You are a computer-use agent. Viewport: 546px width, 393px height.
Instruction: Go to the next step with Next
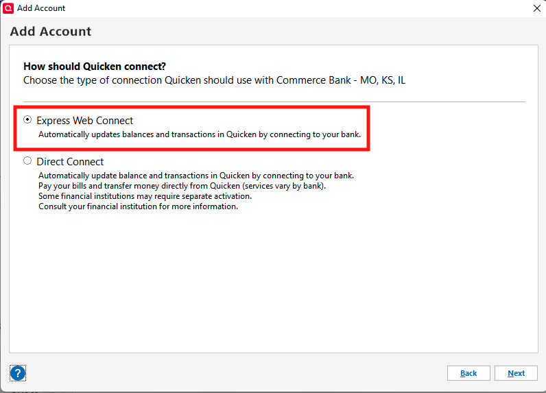[x=516, y=373]
